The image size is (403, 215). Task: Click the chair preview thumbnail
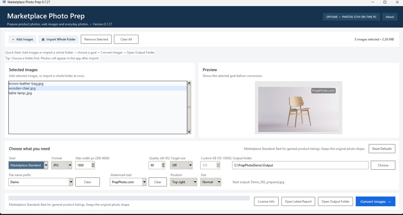tap(298, 108)
